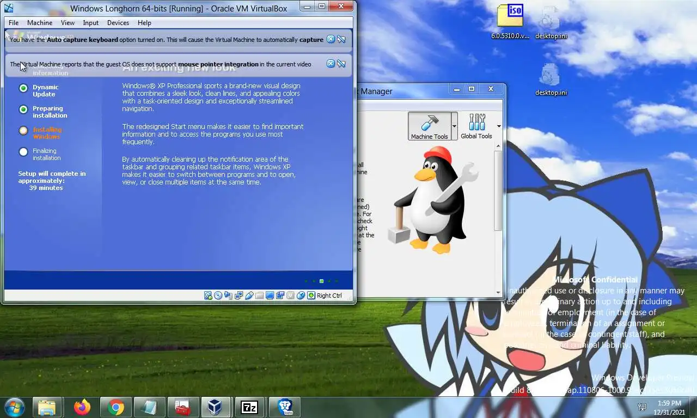This screenshot has width=697, height=418.
Task: Minimize the Windows Longhorn VM window
Action: pyautogui.click(x=307, y=6)
